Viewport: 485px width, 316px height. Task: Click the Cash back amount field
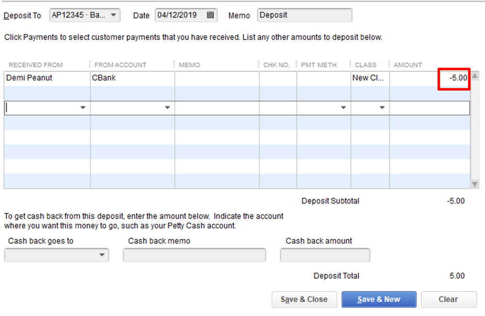pyautogui.click(x=325, y=255)
